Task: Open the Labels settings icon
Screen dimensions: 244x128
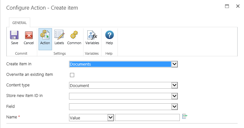Action: point(59,35)
